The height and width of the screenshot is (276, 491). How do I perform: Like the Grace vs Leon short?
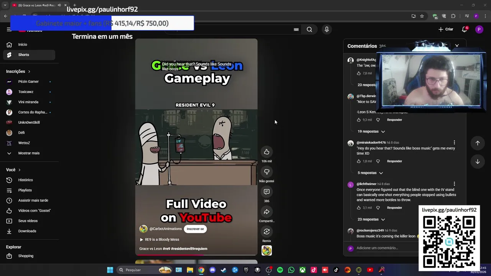pos(267,152)
